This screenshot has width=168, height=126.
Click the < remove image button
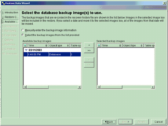point(89,60)
